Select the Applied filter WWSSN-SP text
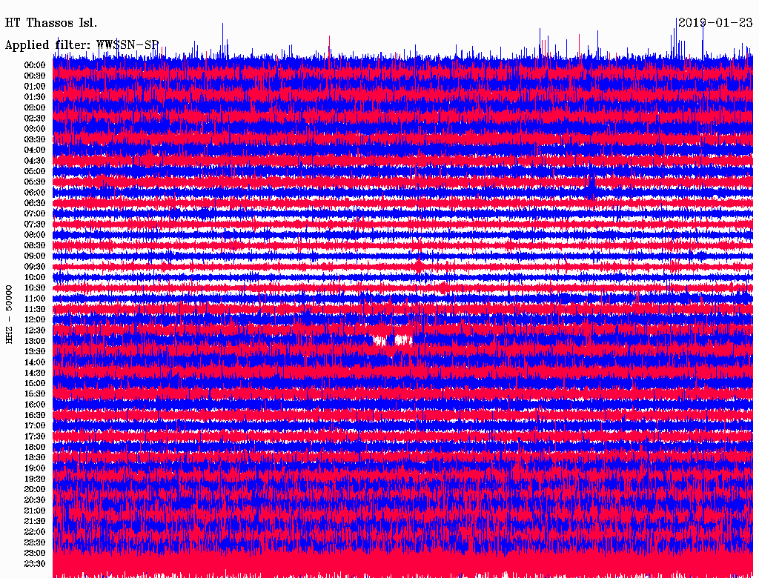 82,45
